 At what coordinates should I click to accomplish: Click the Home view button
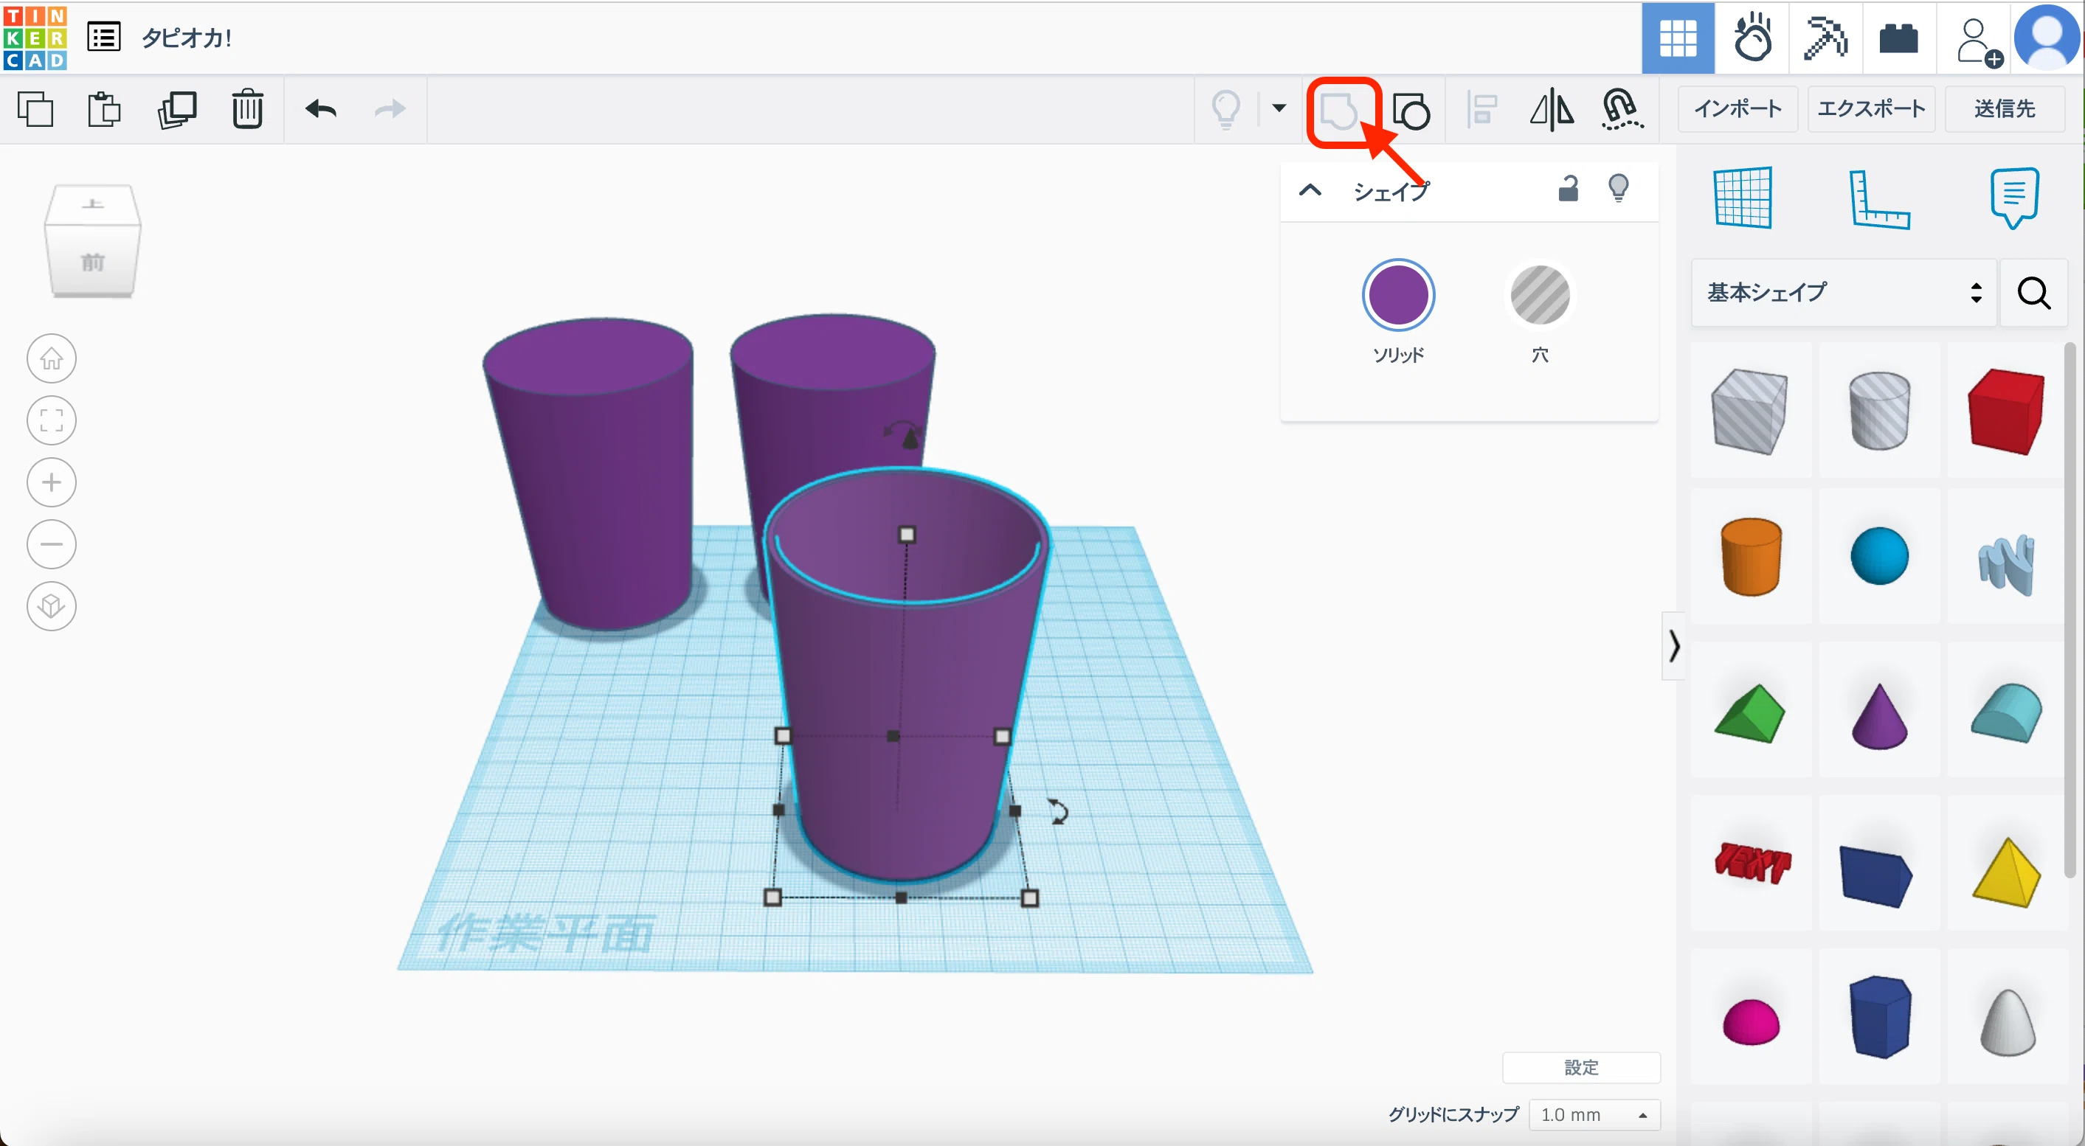tap(52, 358)
